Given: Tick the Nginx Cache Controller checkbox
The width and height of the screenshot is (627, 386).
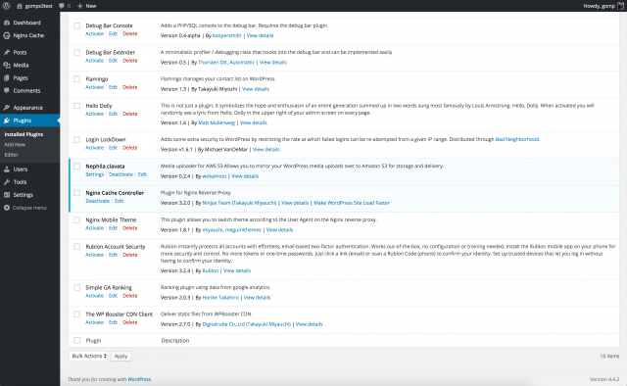Looking at the screenshot, I should [x=76, y=193].
